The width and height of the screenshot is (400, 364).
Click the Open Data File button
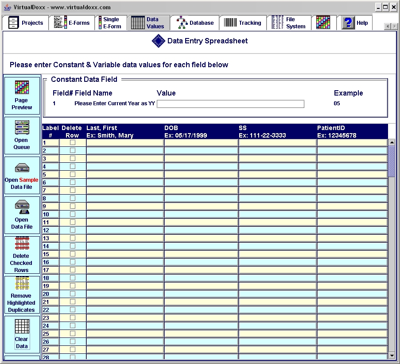[22, 215]
